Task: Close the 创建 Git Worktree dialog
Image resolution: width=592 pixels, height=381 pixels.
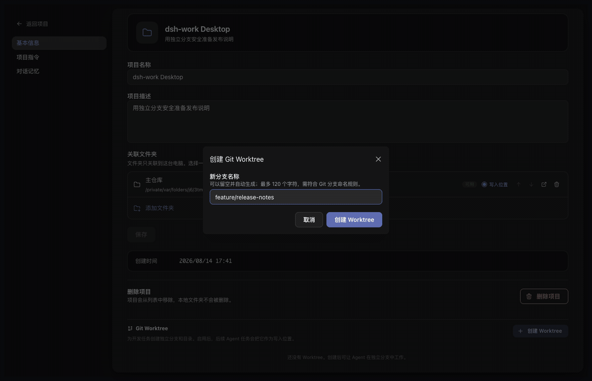Action: pos(378,159)
